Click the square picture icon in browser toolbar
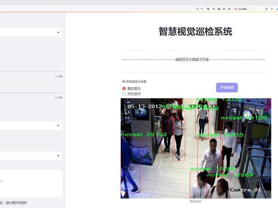 (x=219, y=9)
